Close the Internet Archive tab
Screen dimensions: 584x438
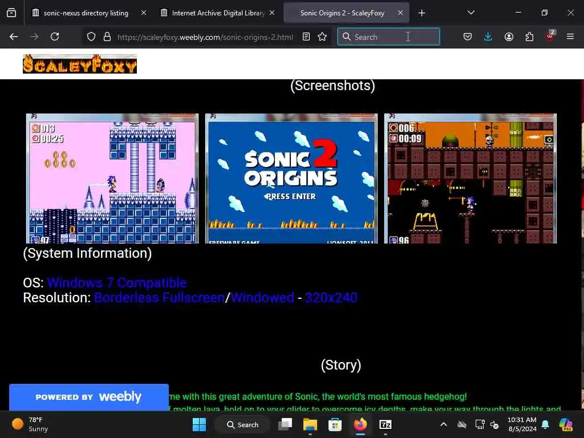point(272,13)
